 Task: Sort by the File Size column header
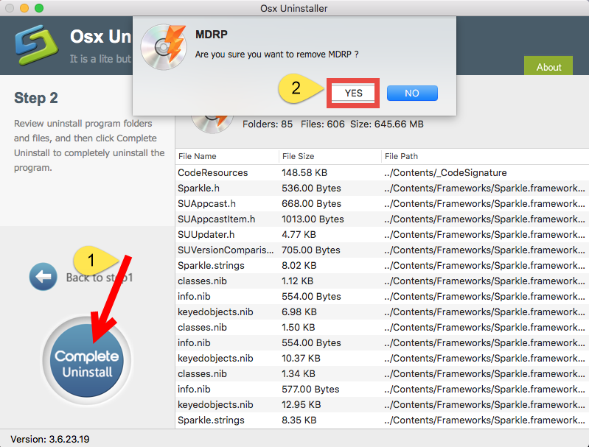click(330, 156)
